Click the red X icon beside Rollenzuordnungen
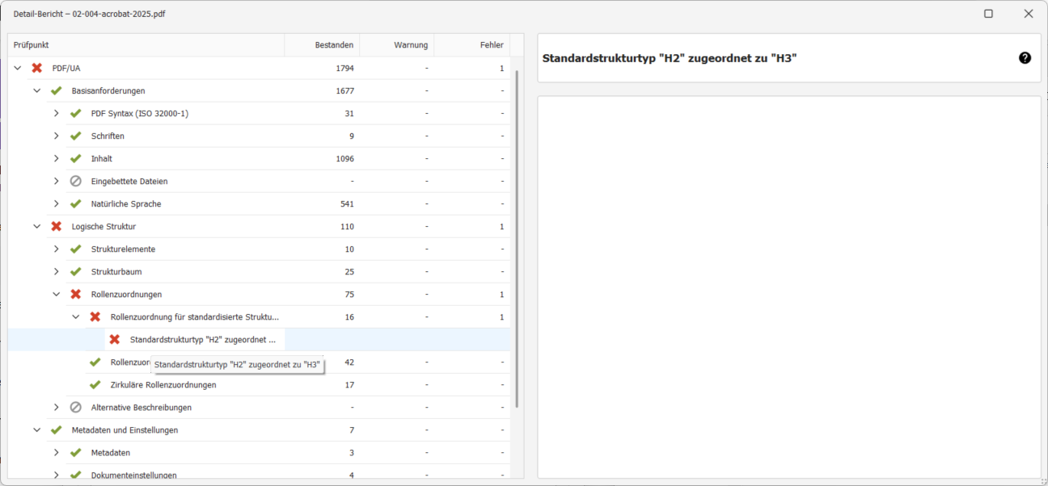The width and height of the screenshot is (1048, 486). 75,295
